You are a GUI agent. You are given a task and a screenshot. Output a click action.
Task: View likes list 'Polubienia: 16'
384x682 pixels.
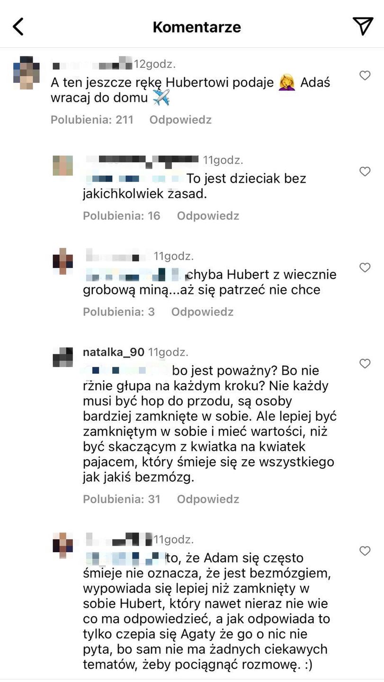pos(122,216)
